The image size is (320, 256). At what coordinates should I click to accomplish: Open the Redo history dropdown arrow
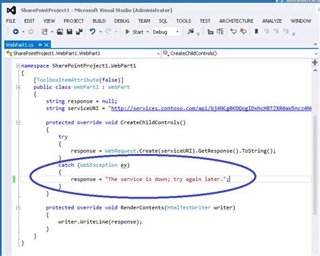[116, 32]
